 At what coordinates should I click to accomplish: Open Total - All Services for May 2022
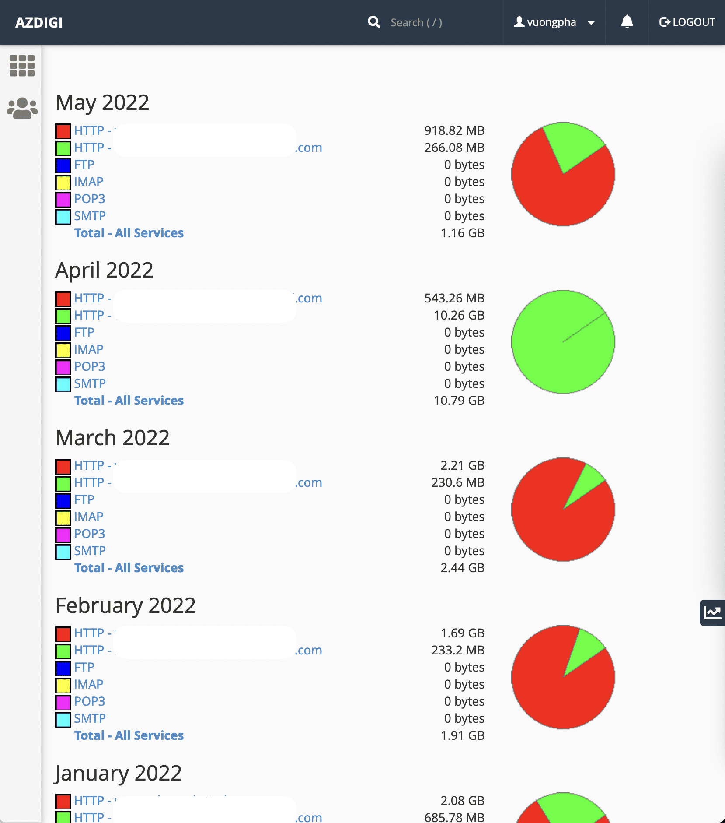[x=129, y=233]
